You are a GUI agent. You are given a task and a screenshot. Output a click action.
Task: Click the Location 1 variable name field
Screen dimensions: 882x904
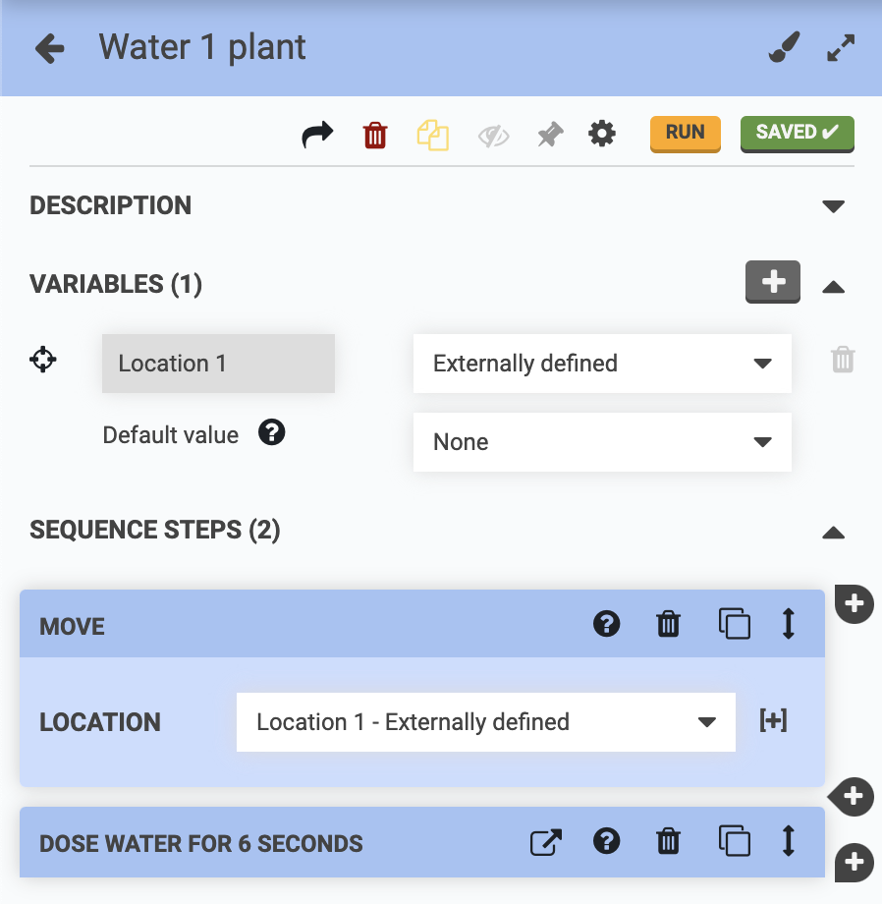tap(218, 364)
